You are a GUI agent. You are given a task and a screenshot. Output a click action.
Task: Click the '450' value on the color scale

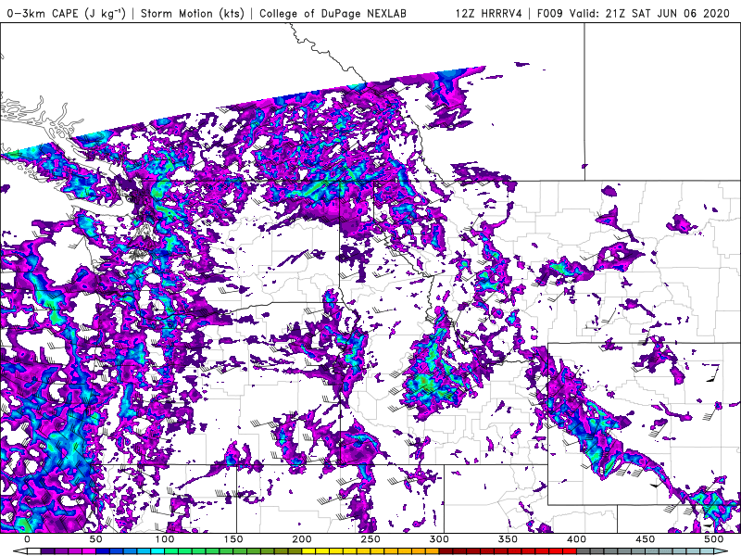point(645,539)
